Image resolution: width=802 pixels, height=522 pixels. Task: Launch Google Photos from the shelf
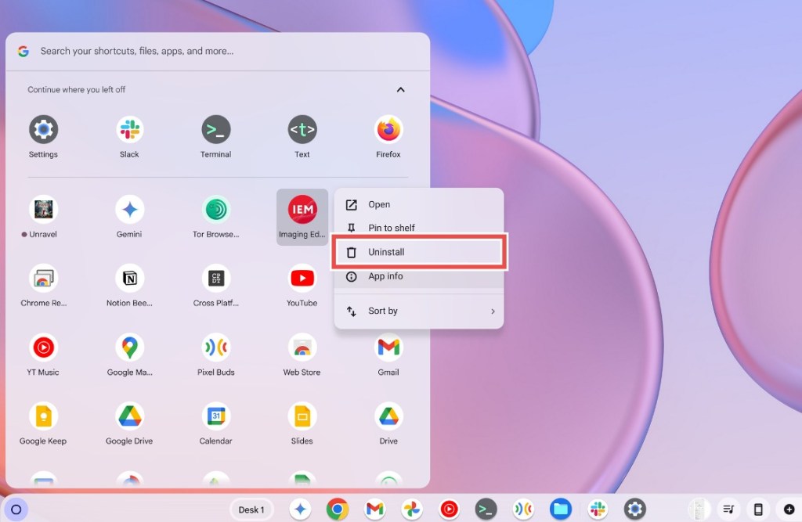(x=412, y=509)
